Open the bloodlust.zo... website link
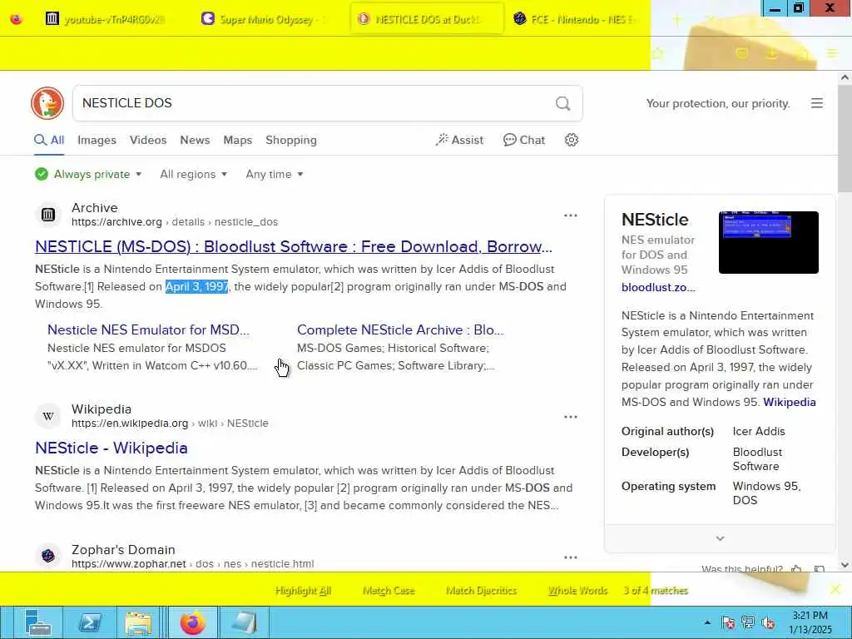The height and width of the screenshot is (639, 852). pyautogui.click(x=658, y=287)
